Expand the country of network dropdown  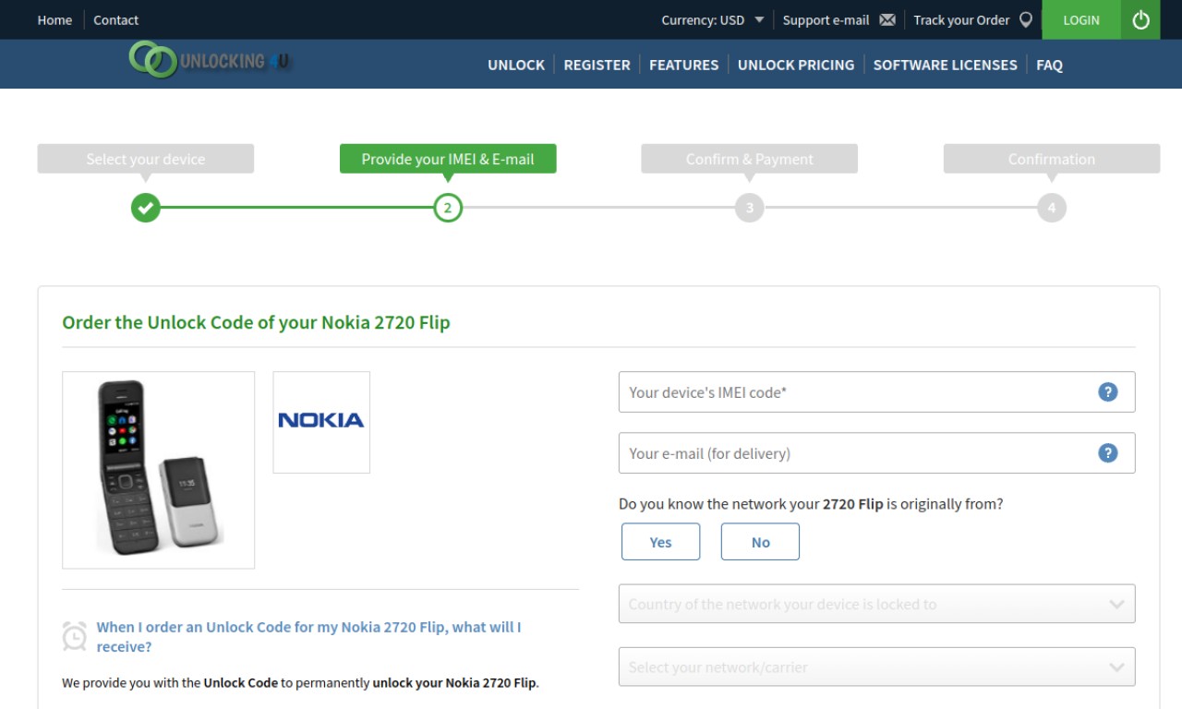point(876,604)
